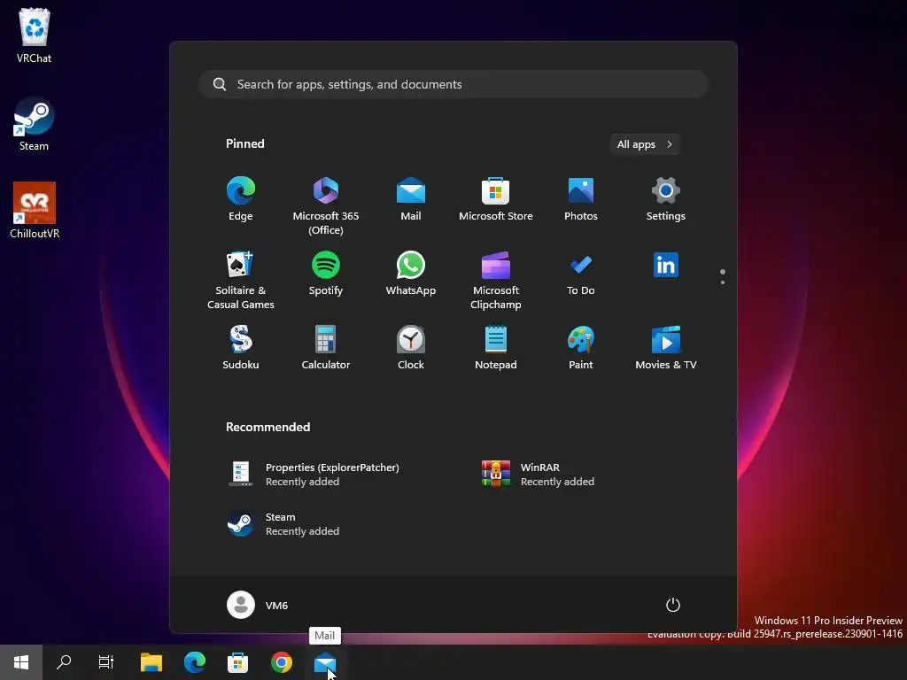Launch WhatsApp from pinned apps

point(411,274)
